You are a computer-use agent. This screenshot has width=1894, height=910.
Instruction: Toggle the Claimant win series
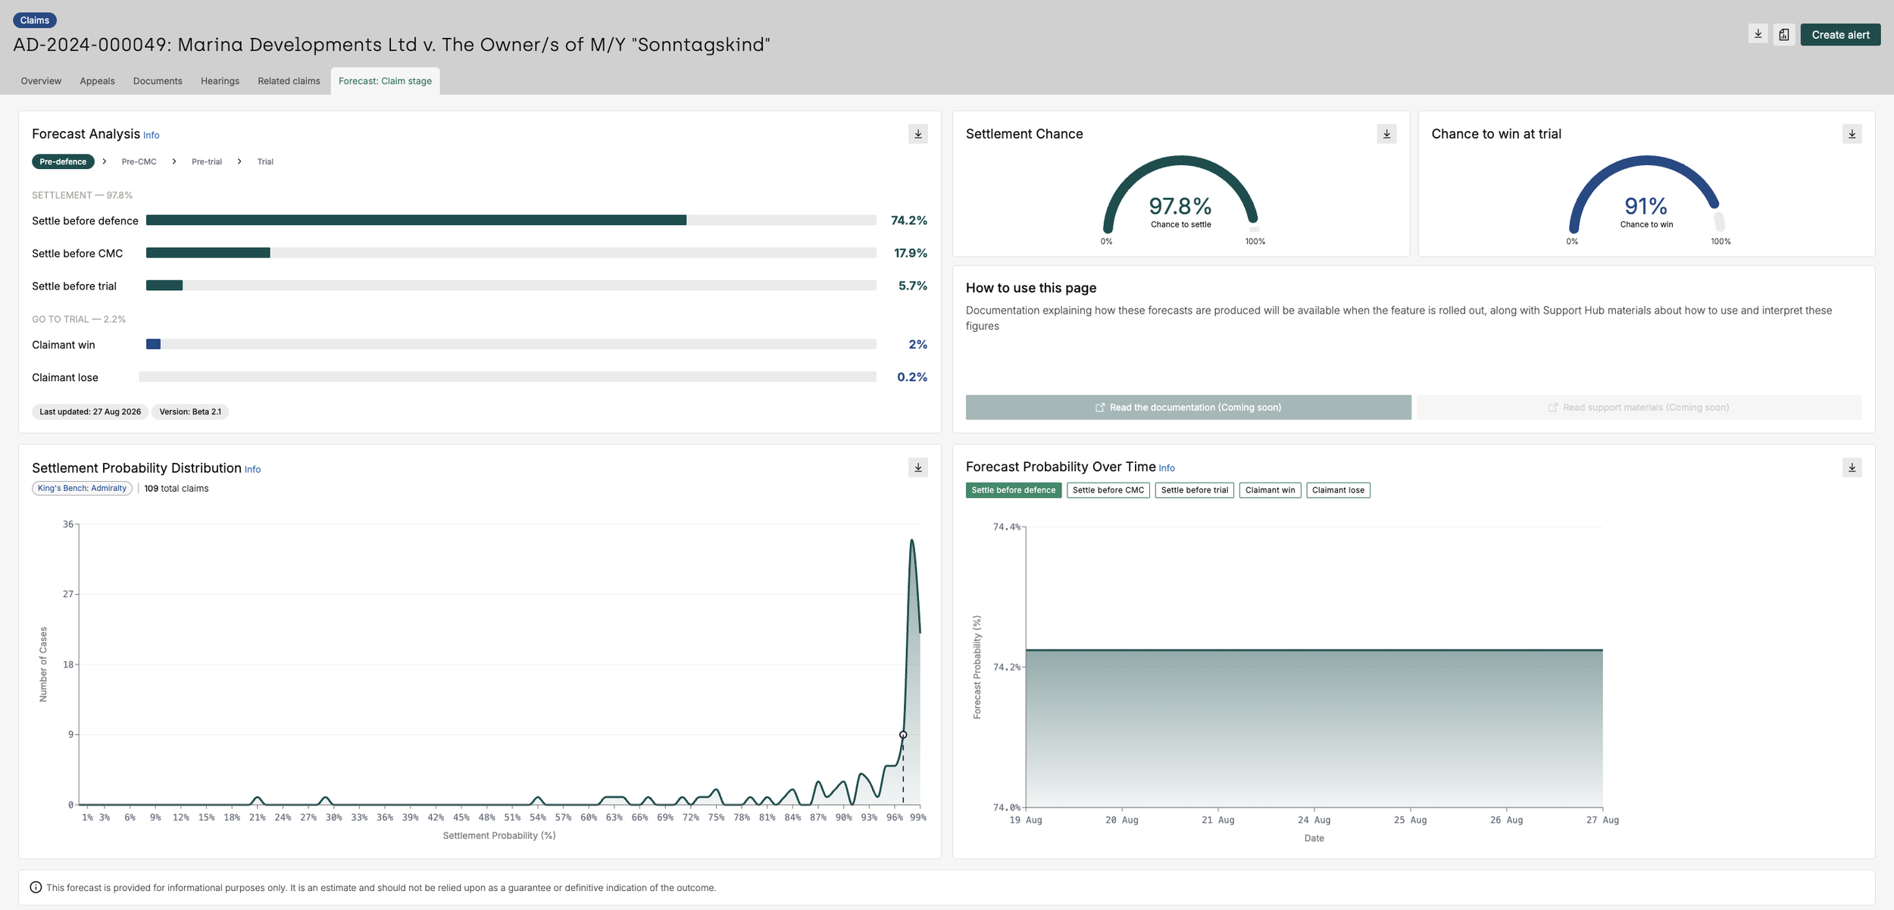1270,490
